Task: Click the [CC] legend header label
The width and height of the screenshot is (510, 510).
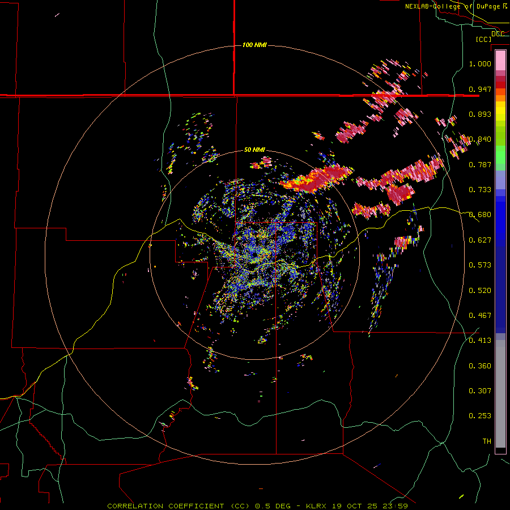Action: (484, 39)
